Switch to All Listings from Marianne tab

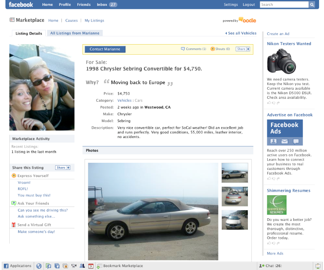point(74,33)
